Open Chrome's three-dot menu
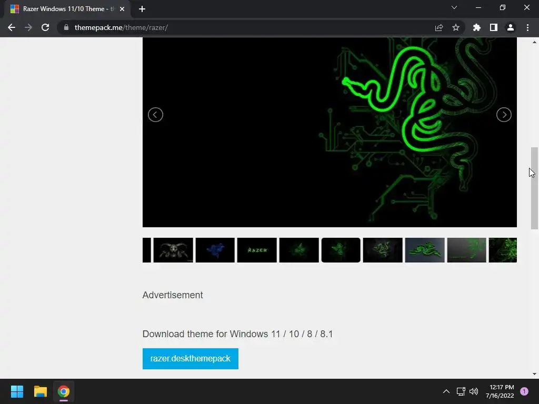The width and height of the screenshot is (539, 404). tap(527, 27)
